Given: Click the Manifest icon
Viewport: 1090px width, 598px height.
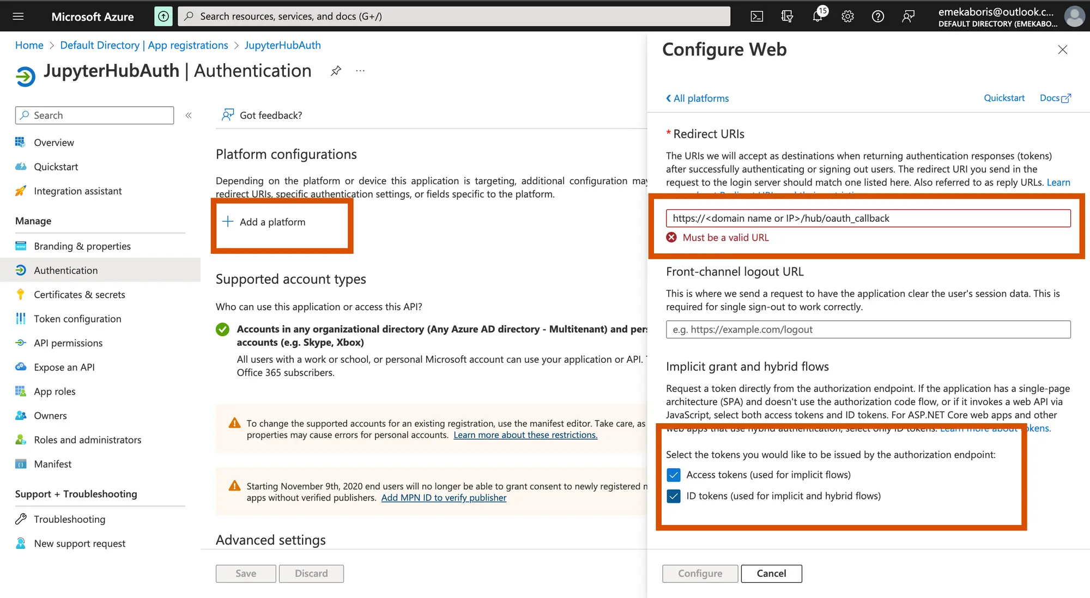Looking at the screenshot, I should [x=21, y=464].
